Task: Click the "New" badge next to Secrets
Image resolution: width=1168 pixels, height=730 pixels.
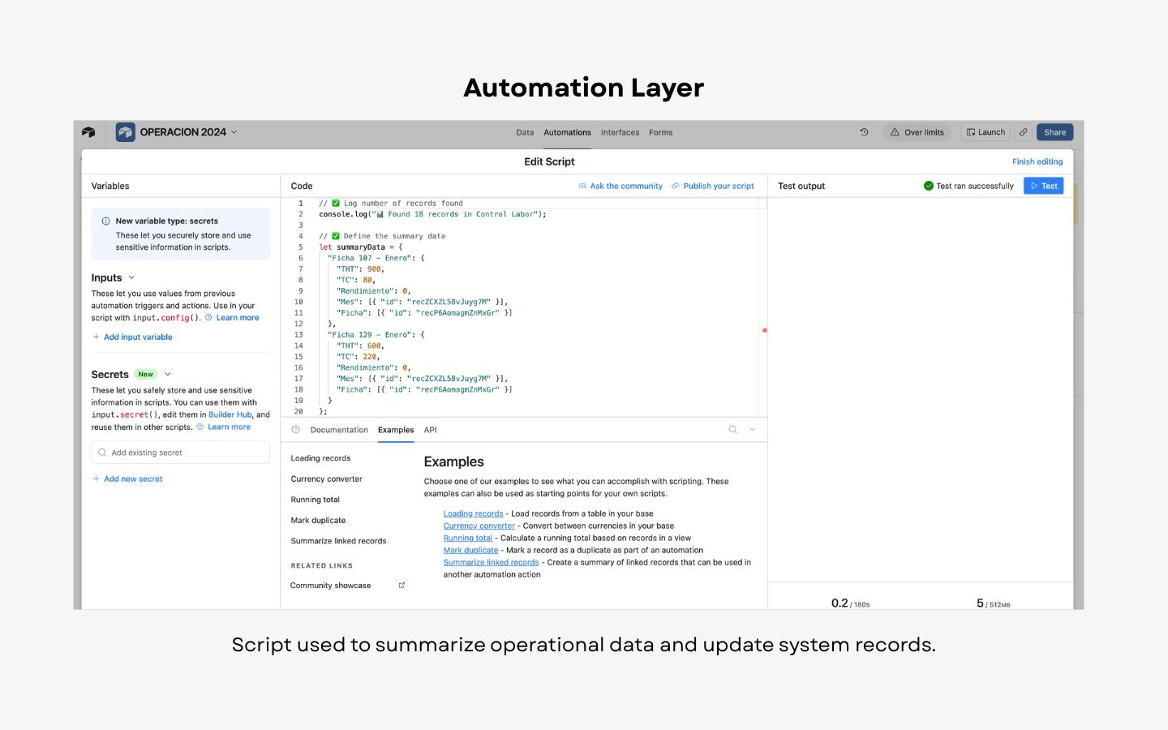Action: (x=146, y=375)
